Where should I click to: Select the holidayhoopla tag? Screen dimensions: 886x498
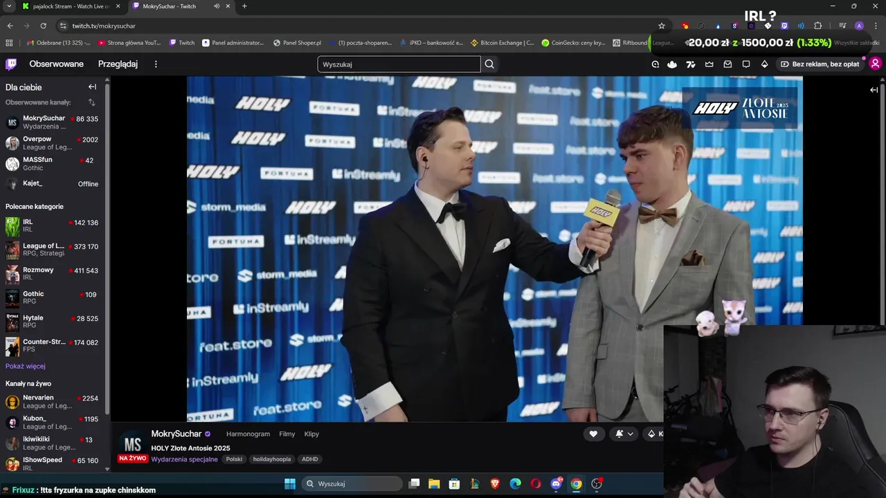[272, 459]
